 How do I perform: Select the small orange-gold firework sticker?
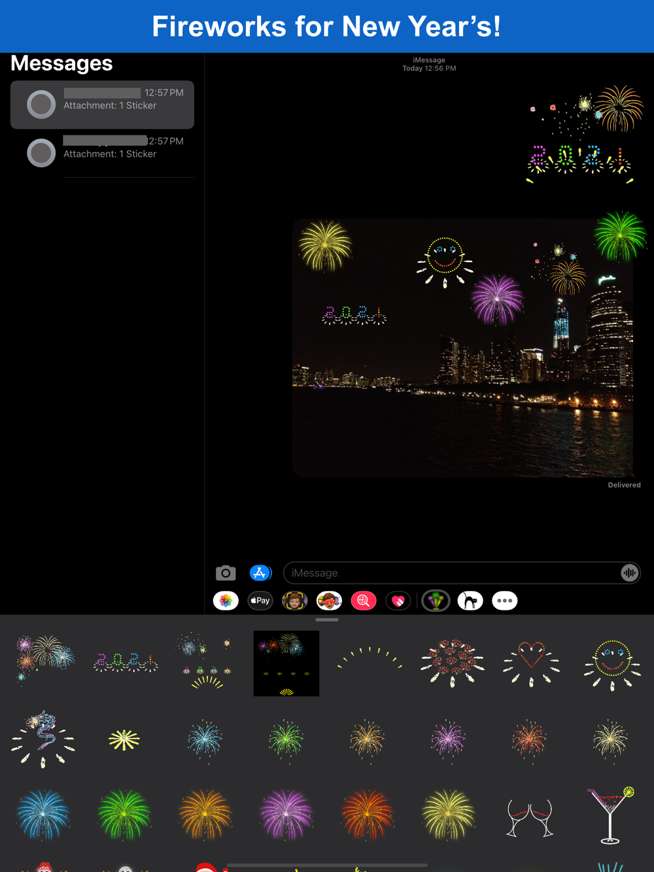click(x=367, y=741)
